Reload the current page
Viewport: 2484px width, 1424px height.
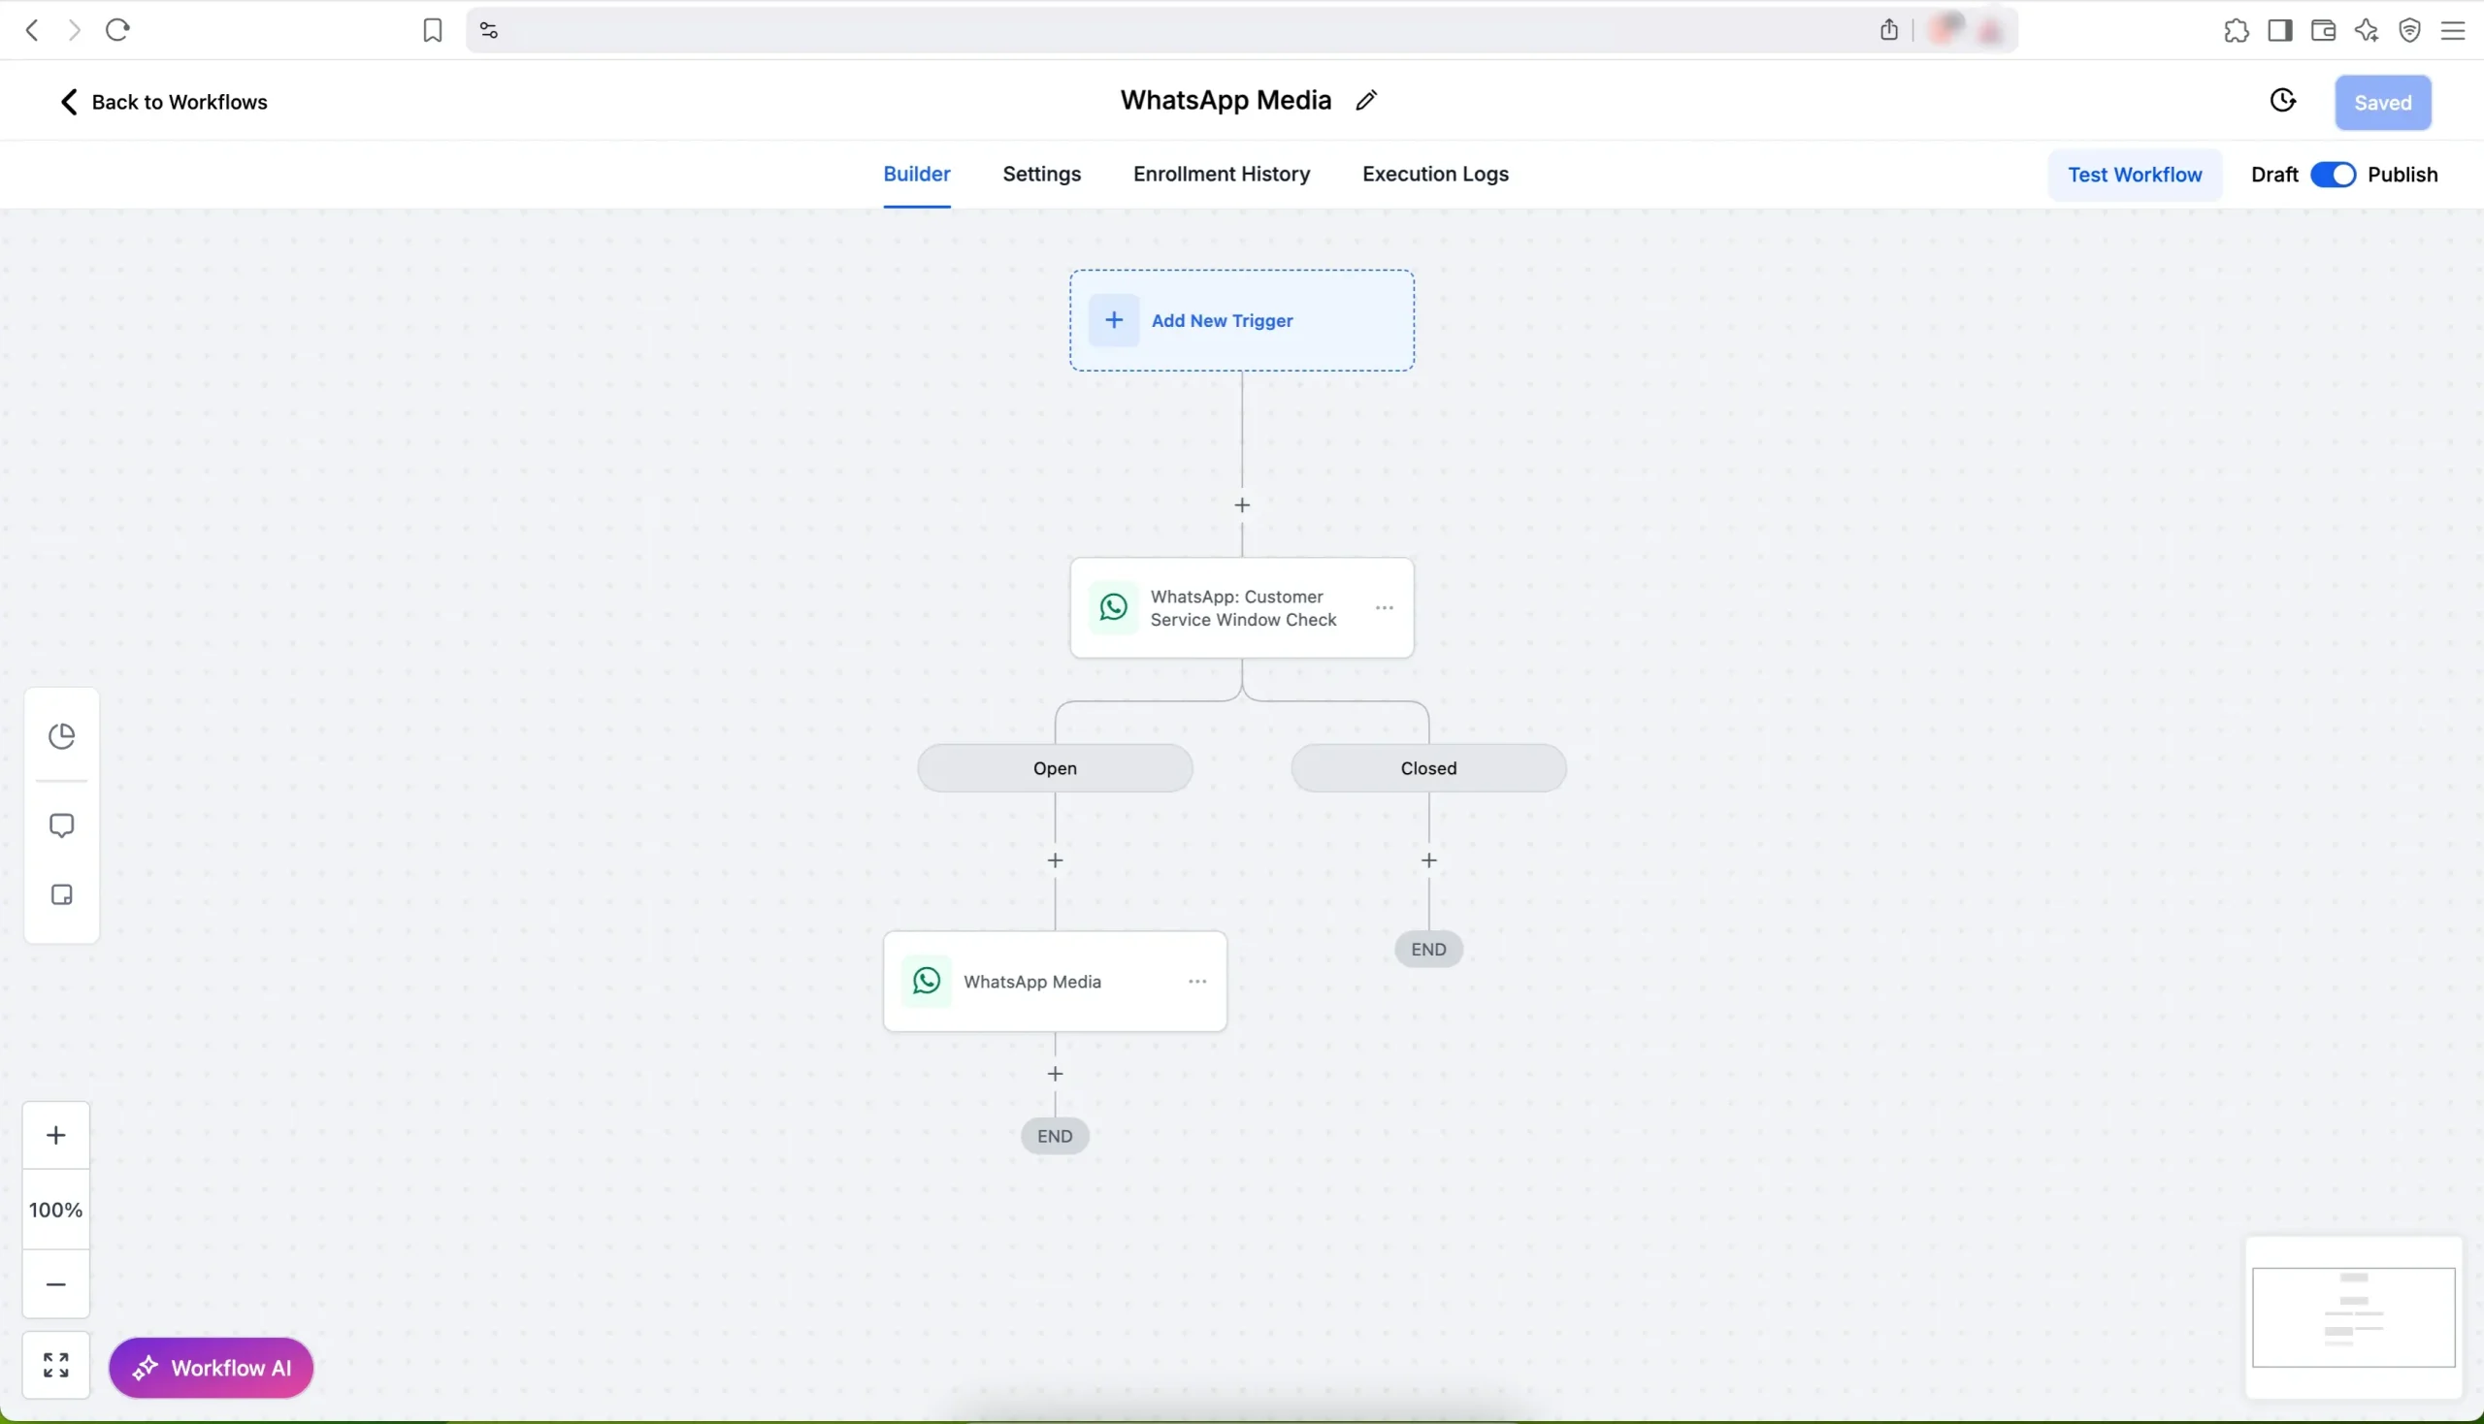click(118, 30)
